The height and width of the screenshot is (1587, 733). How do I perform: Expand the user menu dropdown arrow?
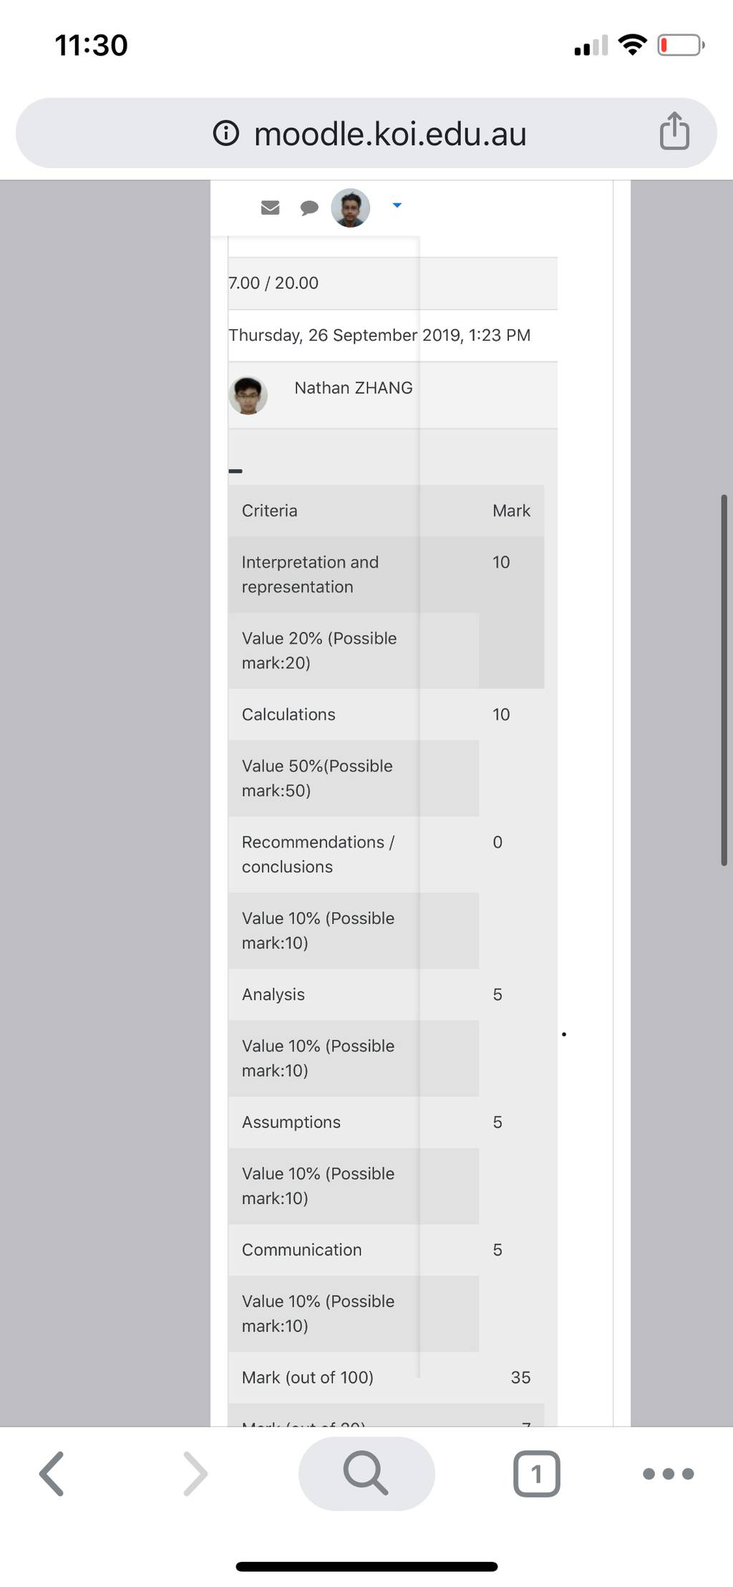click(x=397, y=205)
